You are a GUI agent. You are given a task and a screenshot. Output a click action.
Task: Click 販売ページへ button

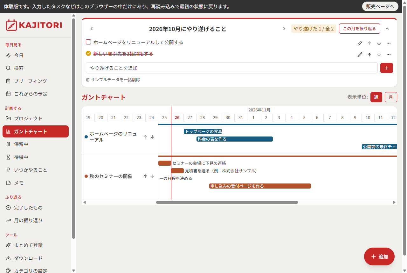380,6
